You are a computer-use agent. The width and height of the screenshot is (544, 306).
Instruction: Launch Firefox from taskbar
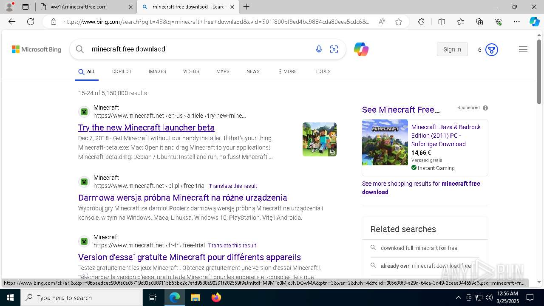click(216, 297)
